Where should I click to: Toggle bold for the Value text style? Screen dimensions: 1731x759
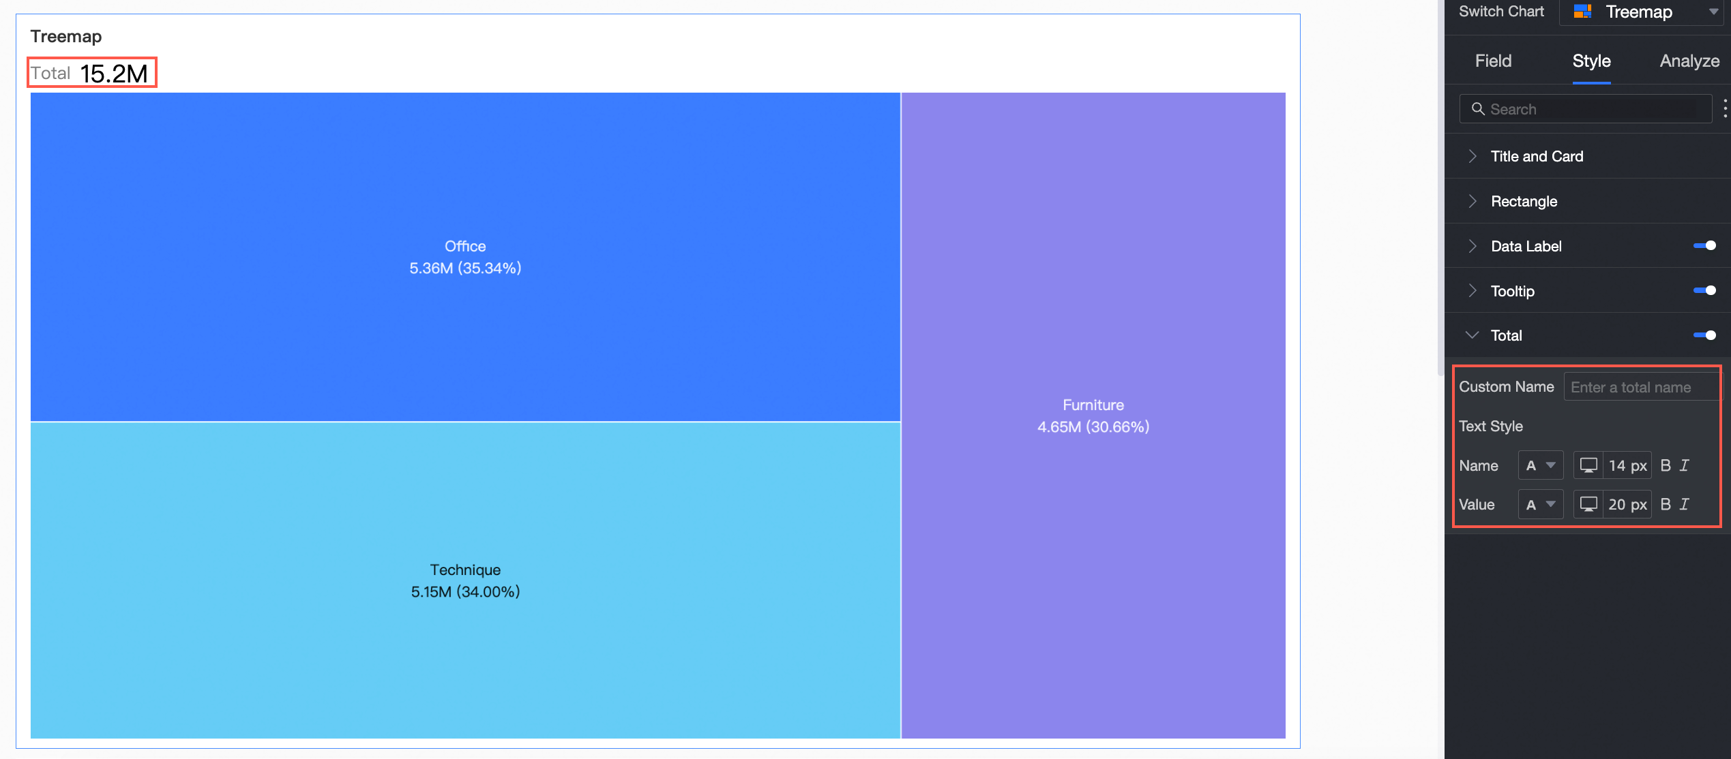click(x=1665, y=504)
